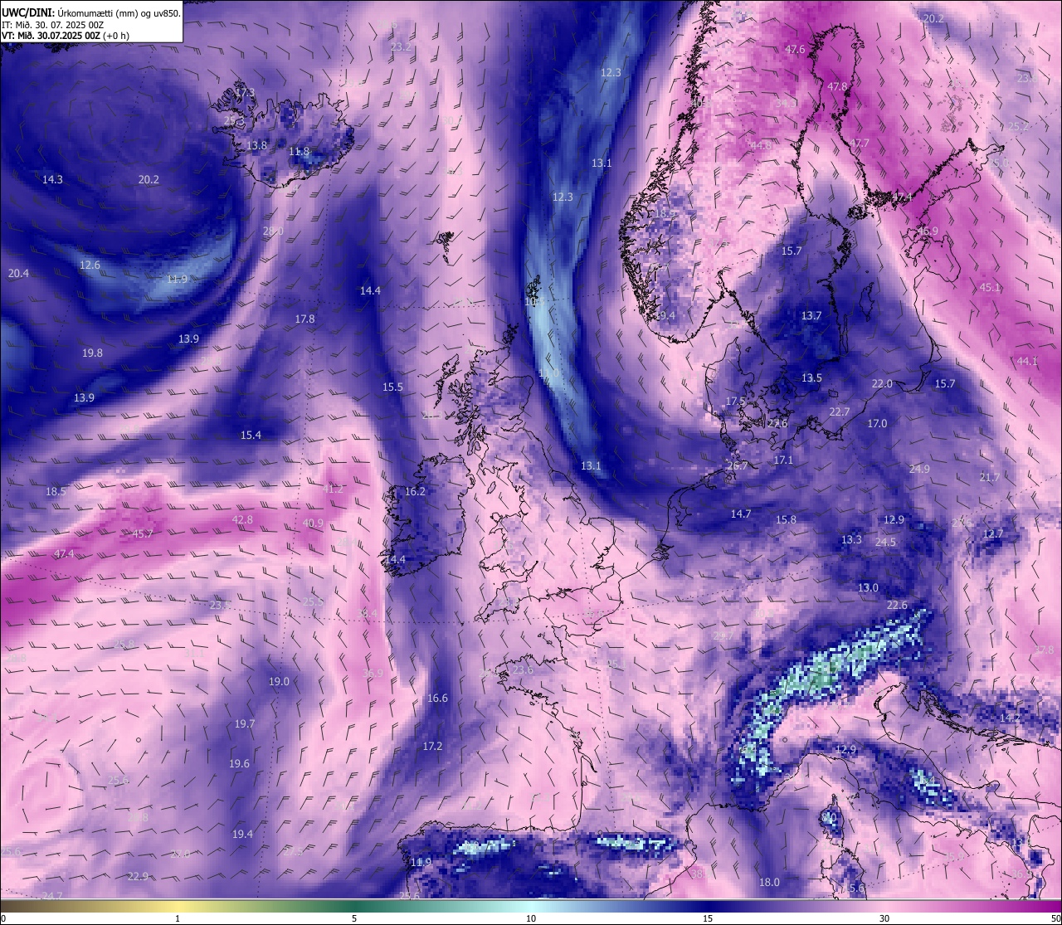The image size is (1062, 925).
Task: Select the 22.7 value label
Action: [840, 412]
